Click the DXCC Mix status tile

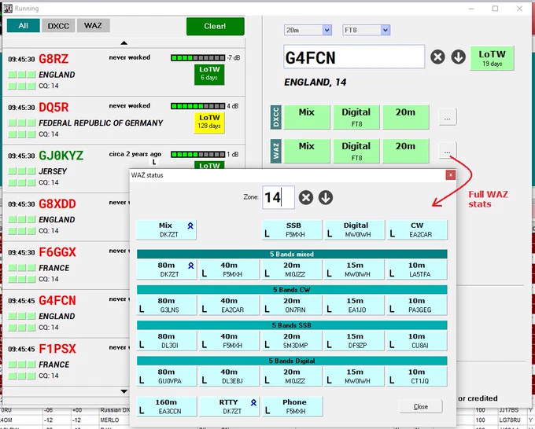point(307,117)
